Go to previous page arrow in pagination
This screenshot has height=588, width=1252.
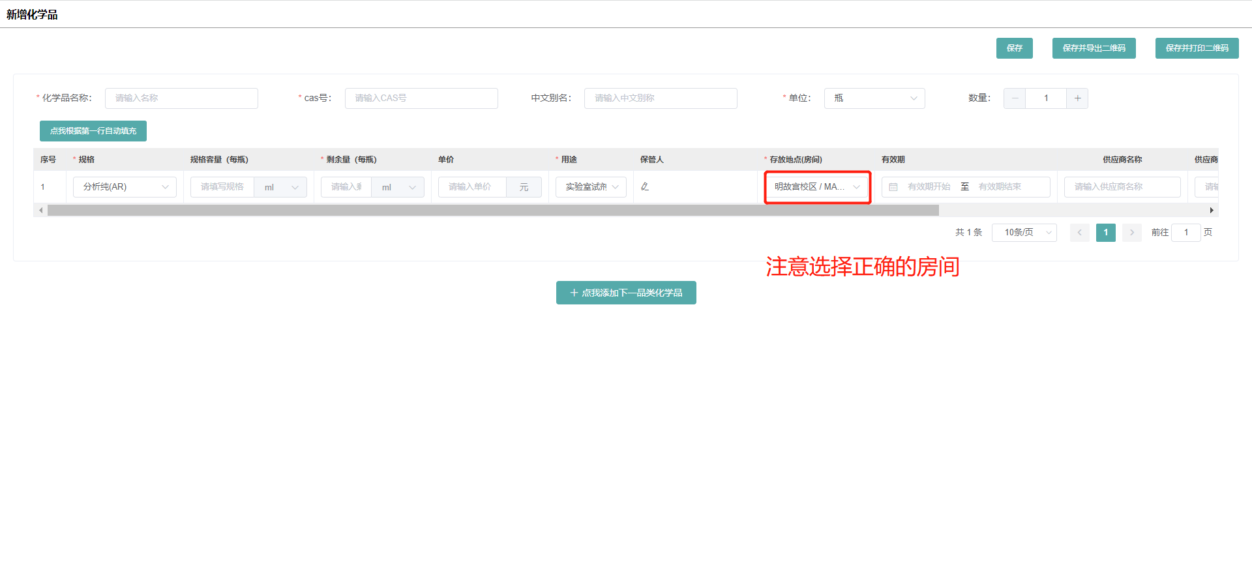tap(1079, 233)
